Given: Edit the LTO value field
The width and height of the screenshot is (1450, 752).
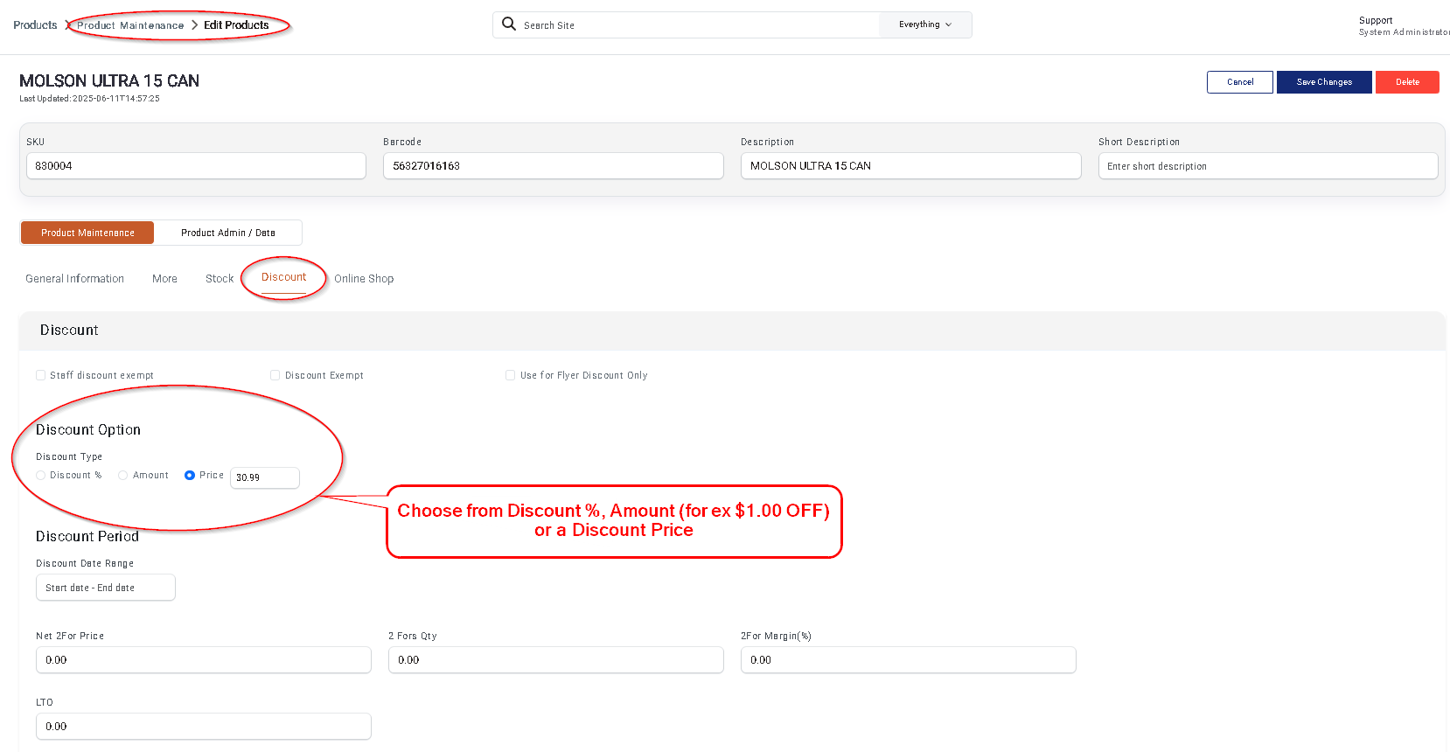Looking at the screenshot, I should (204, 727).
